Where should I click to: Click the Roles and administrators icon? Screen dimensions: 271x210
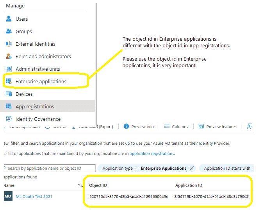coord(9,56)
